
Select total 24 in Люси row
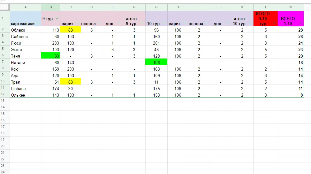pos(291,43)
